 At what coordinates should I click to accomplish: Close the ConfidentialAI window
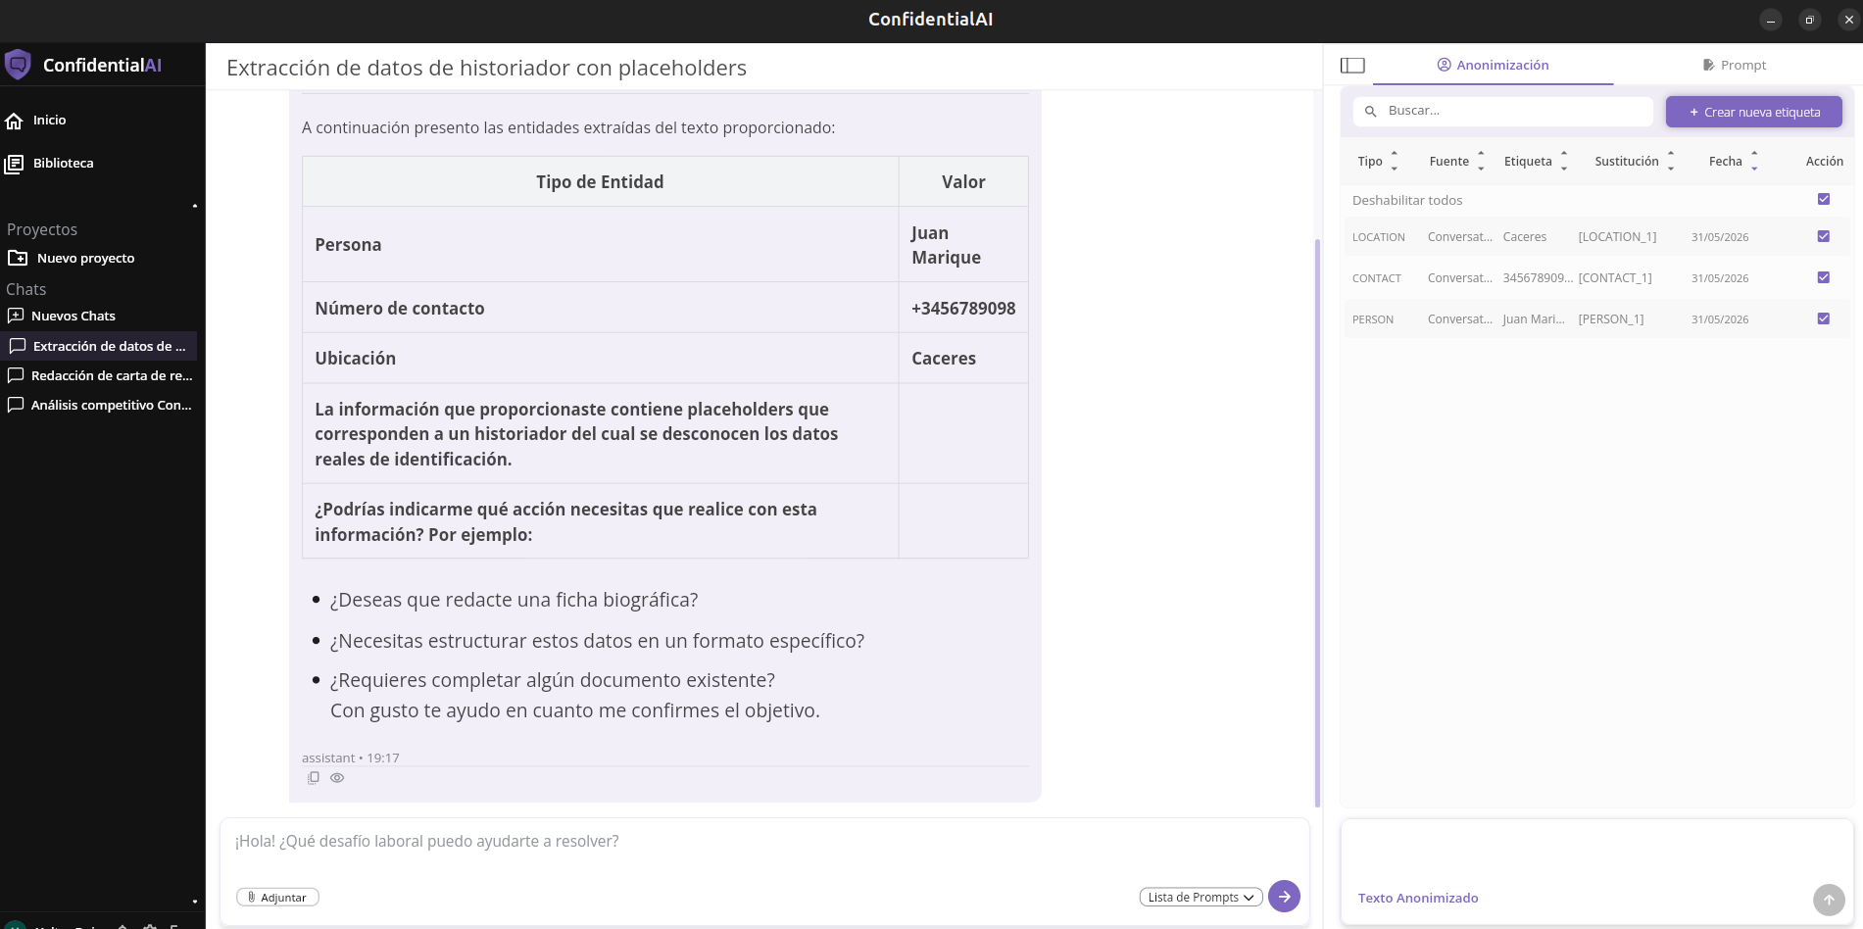coord(1848,21)
